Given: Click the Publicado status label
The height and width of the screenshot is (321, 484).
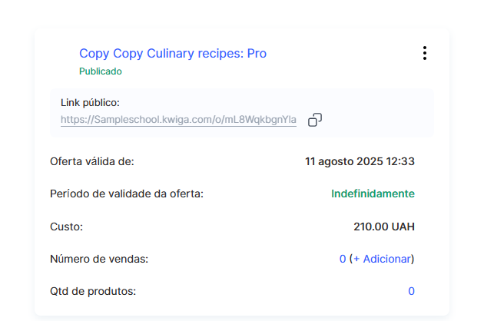Looking at the screenshot, I should (100, 71).
